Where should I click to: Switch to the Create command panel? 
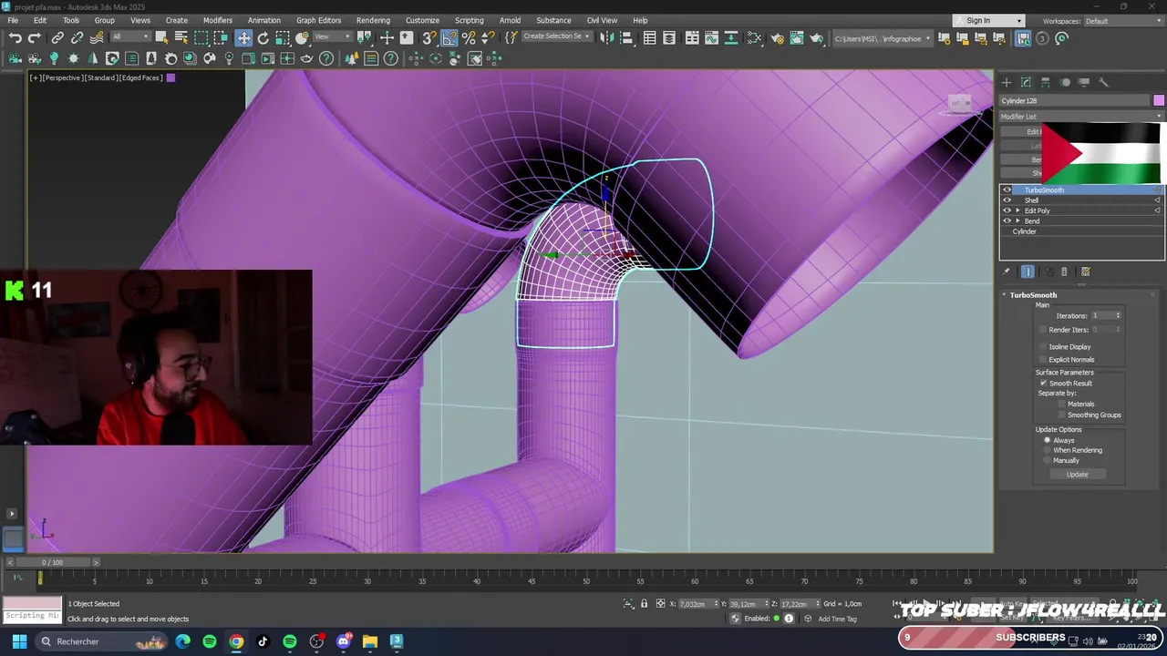coord(1007,82)
